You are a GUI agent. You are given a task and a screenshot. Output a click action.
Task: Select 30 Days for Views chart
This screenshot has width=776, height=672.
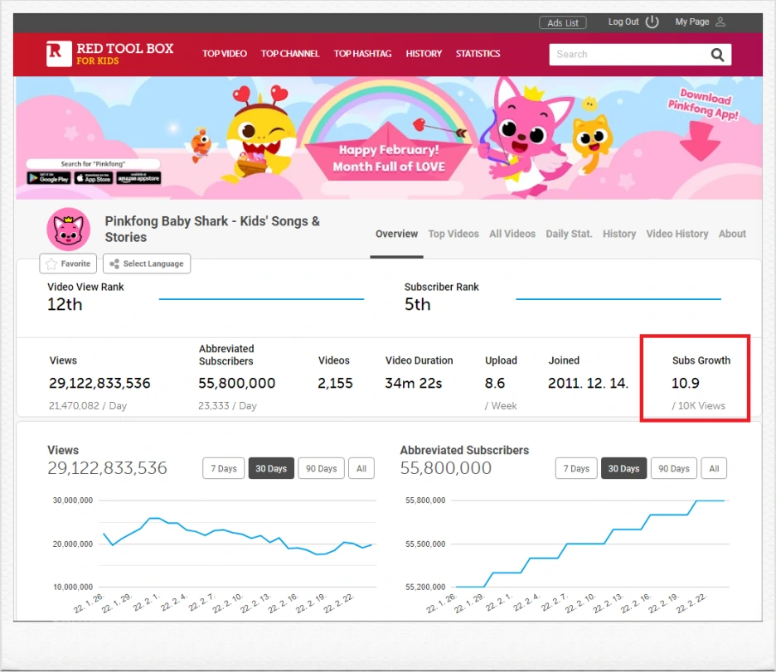(271, 468)
